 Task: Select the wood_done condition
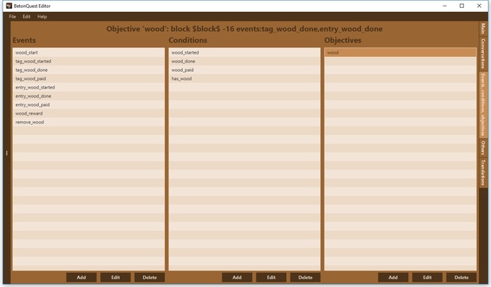[245, 62]
